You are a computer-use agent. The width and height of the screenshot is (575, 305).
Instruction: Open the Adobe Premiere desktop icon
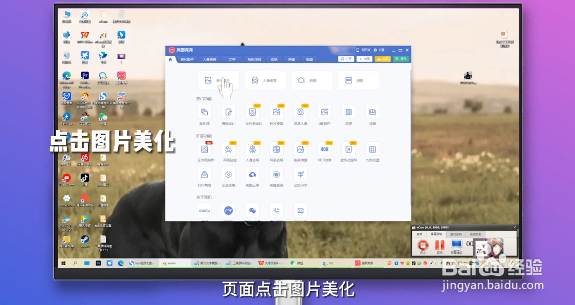click(85, 80)
